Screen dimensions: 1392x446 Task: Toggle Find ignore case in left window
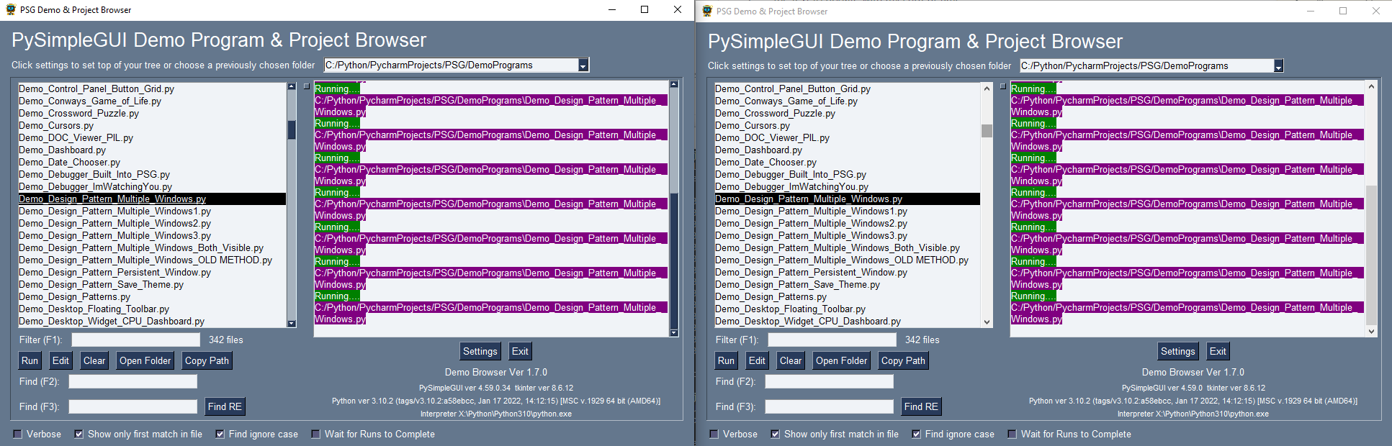pyautogui.click(x=220, y=434)
